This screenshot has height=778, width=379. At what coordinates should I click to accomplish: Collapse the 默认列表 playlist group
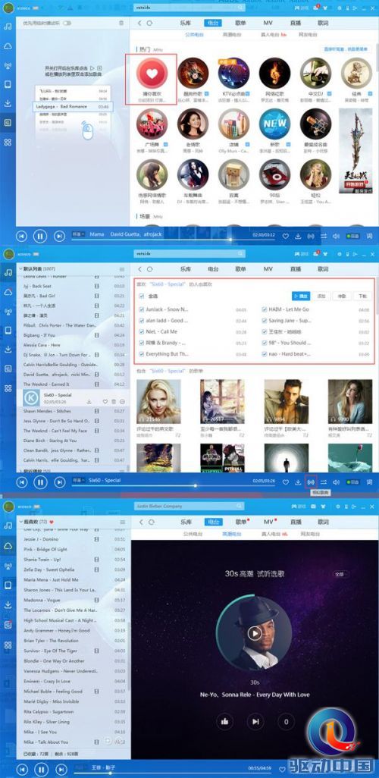point(20,268)
